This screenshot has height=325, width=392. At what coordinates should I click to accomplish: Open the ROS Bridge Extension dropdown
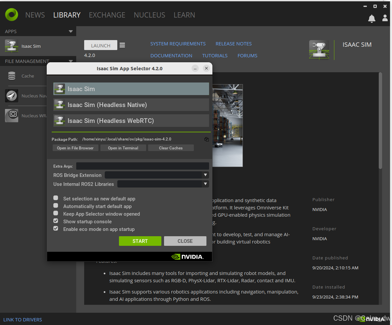(157, 175)
